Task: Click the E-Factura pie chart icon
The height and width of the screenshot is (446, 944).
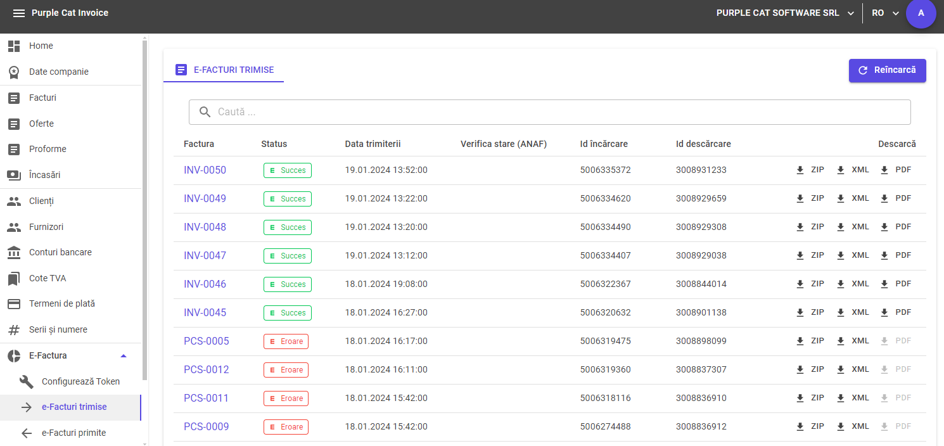Action: (14, 356)
